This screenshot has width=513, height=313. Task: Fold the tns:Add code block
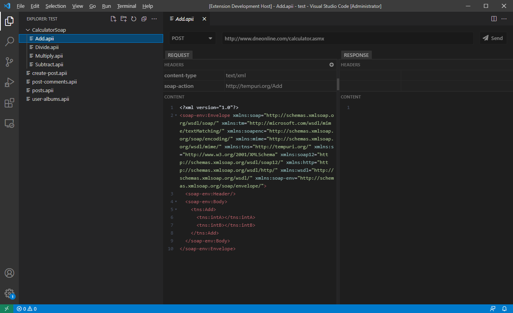click(x=176, y=209)
